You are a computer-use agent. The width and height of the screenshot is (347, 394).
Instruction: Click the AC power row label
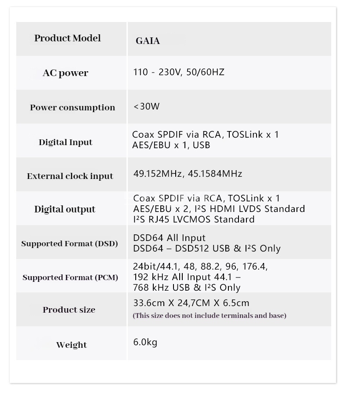point(65,73)
